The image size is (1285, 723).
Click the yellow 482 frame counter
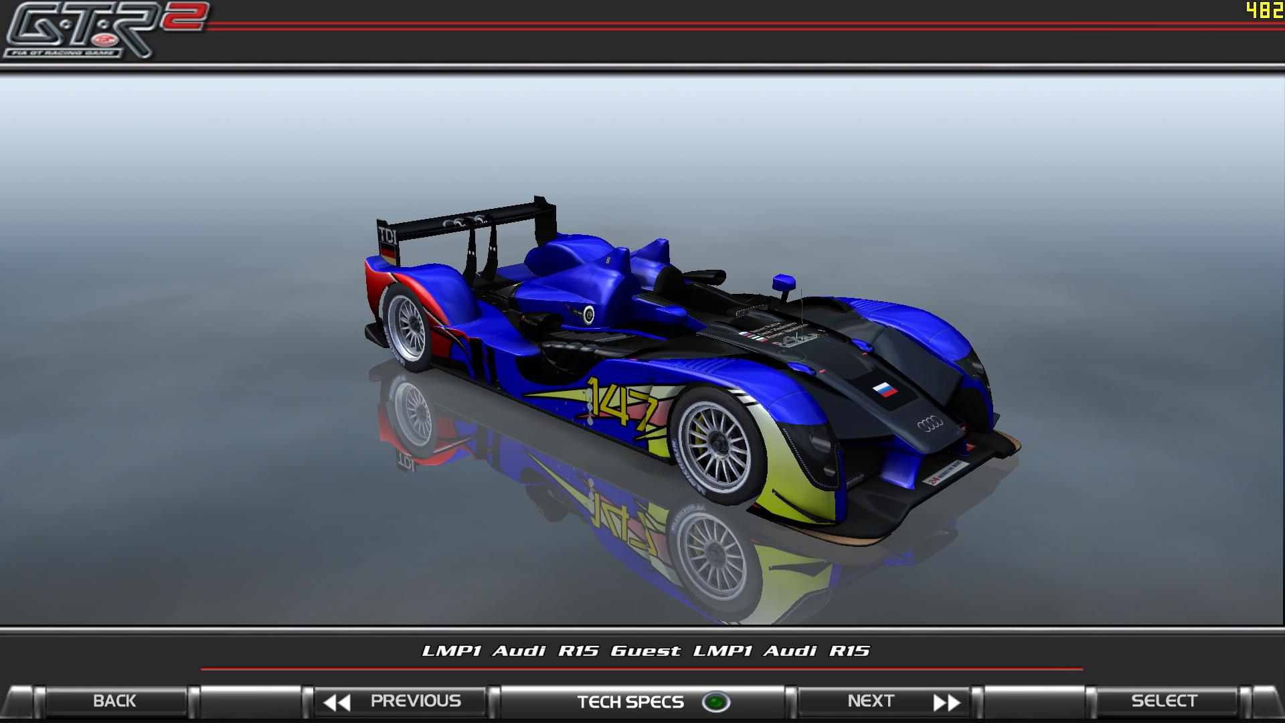(1264, 10)
